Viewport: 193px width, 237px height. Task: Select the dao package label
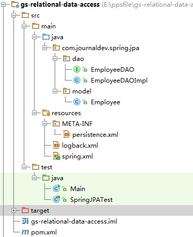pos(78,59)
